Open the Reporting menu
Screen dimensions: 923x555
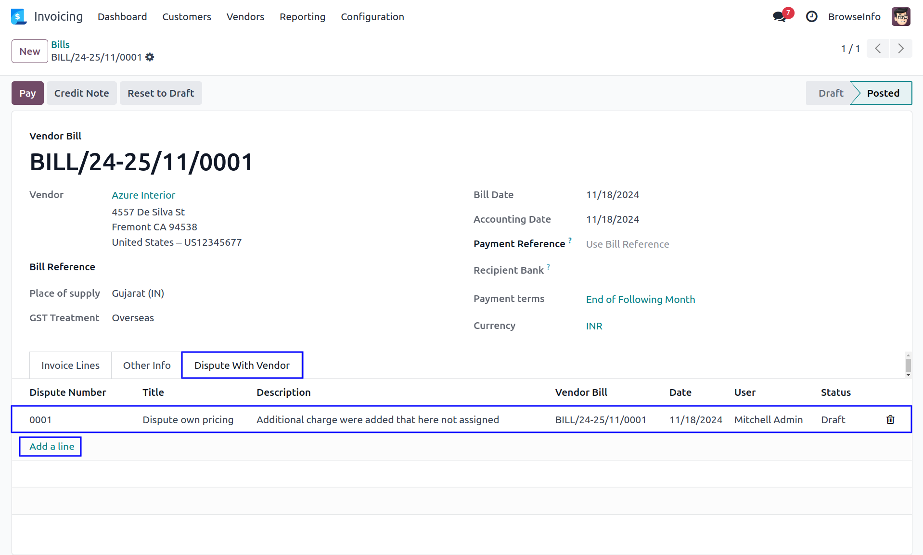click(302, 17)
